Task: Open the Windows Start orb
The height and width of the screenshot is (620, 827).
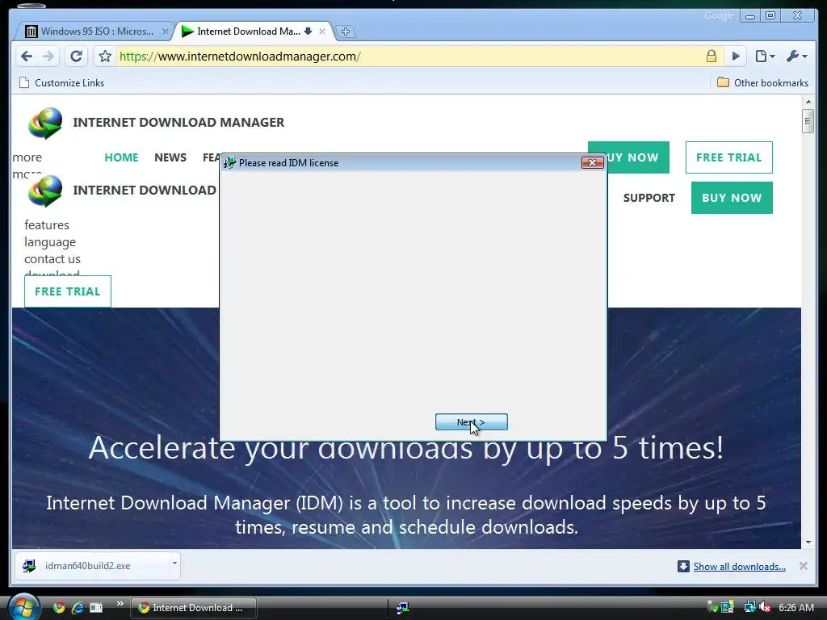Action: 23,607
